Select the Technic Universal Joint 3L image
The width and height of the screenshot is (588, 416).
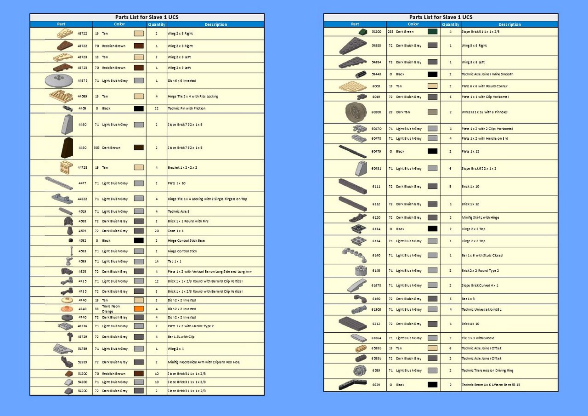pyautogui.click(x=359, y=309)
